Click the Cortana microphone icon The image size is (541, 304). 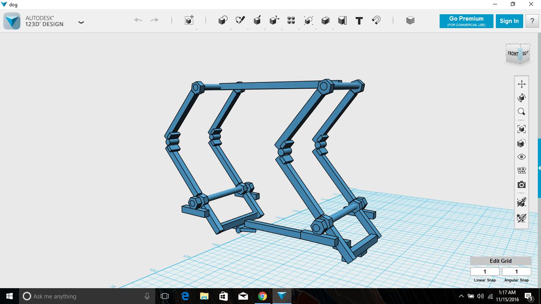(x=147, y=296)
